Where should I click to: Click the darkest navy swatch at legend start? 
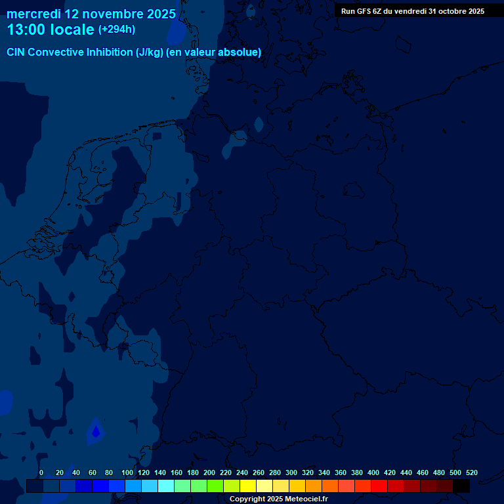tap(35, 486)
